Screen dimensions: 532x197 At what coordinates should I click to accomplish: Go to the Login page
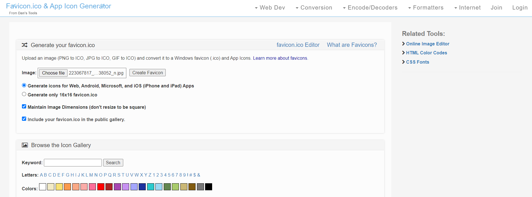pos(520,8)
